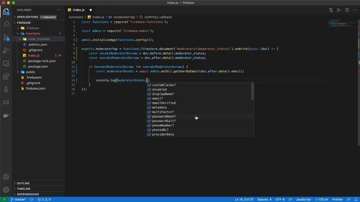Open the Explorer view in activity bar
Screen dimensions: 360x202
(x=6, y=11)
